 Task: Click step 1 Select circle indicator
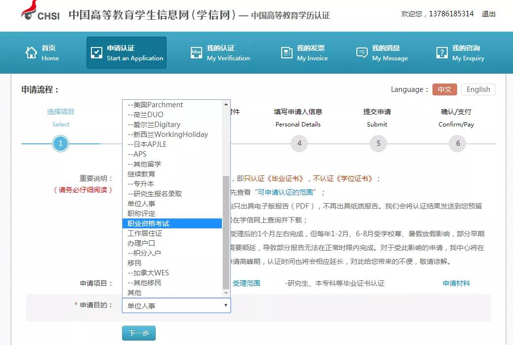(x=60, y=143)
